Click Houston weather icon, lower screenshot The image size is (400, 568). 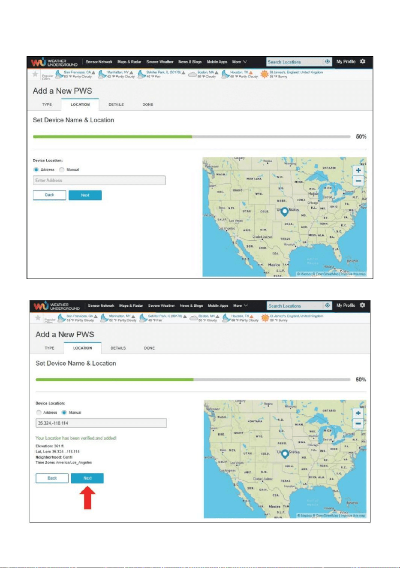pyautogui.click(x=226, y=318)
